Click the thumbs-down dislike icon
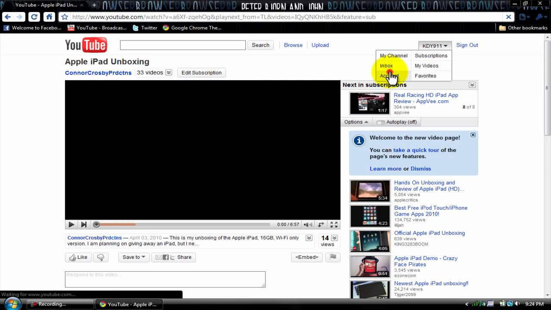551x310 pixels. [x=100, y=257]
